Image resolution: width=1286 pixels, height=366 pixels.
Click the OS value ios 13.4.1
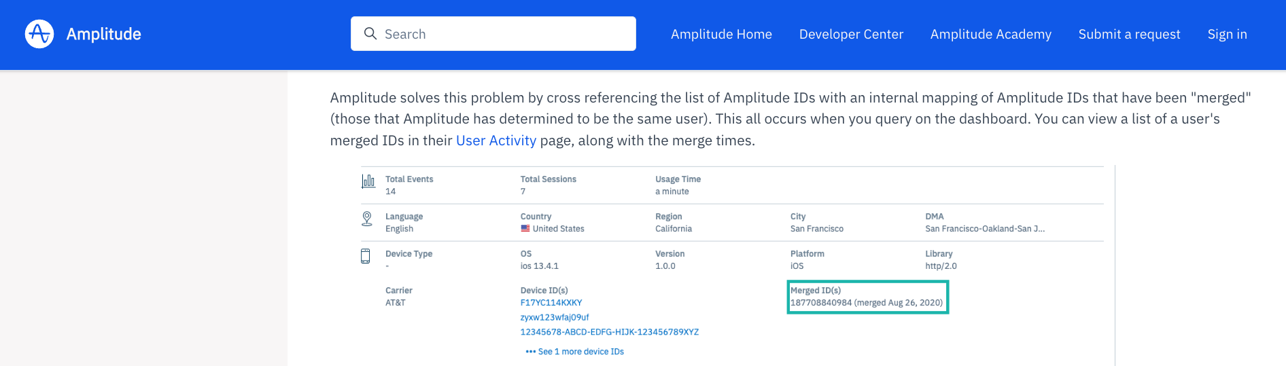pyautogui.click(x=540, y=266)
